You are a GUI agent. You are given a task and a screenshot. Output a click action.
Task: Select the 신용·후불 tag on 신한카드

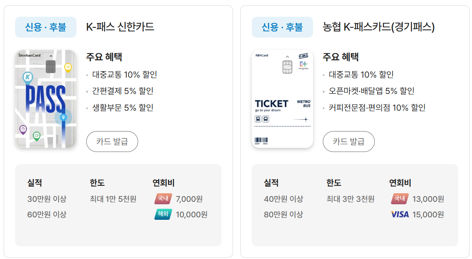(x=46, y=27)
